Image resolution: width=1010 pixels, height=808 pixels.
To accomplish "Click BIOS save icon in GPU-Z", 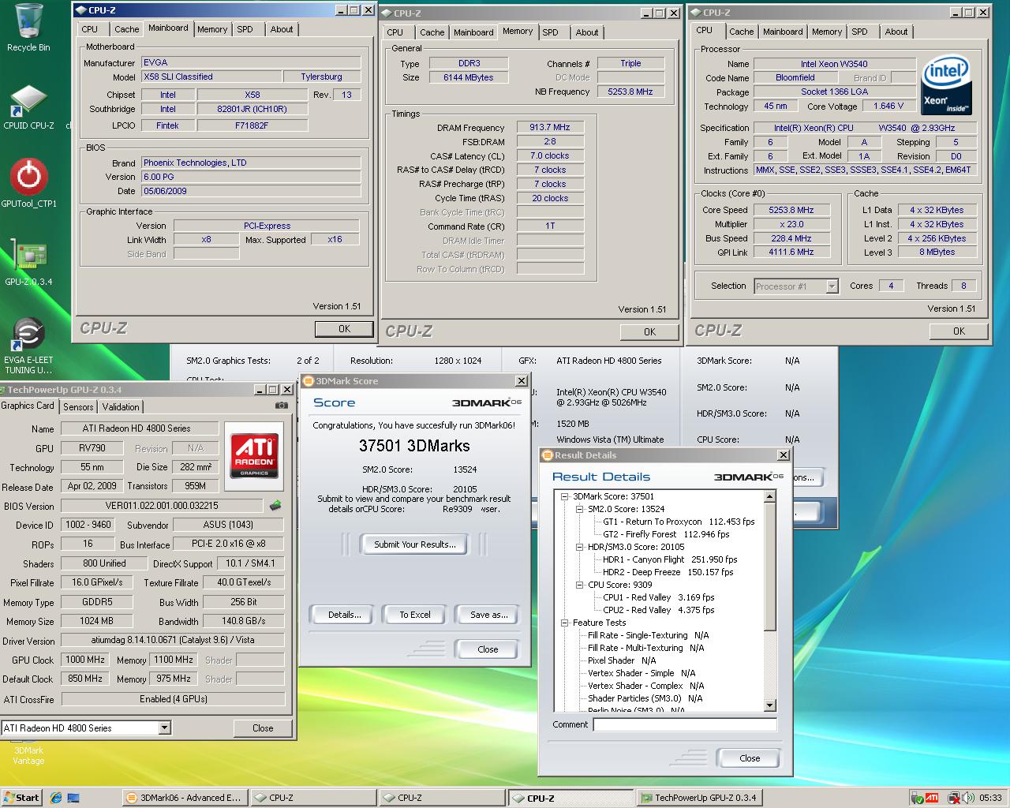I will click(276, 506).
